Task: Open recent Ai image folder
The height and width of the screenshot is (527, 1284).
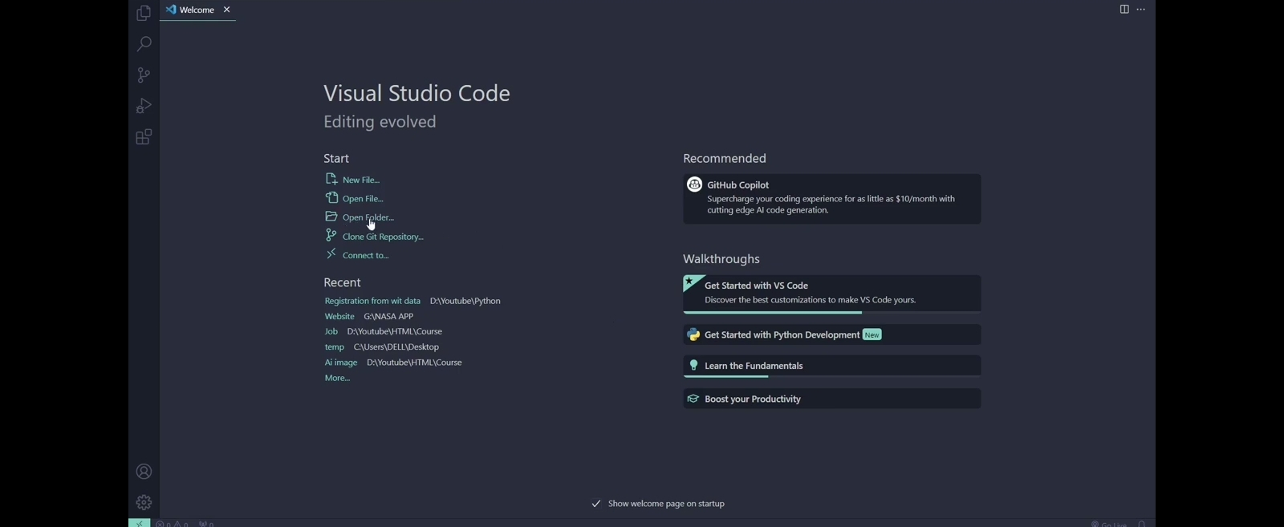Action: click(341, 363)
